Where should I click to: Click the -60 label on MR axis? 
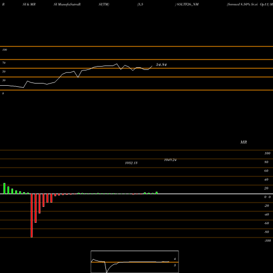(x=266, y=223)
